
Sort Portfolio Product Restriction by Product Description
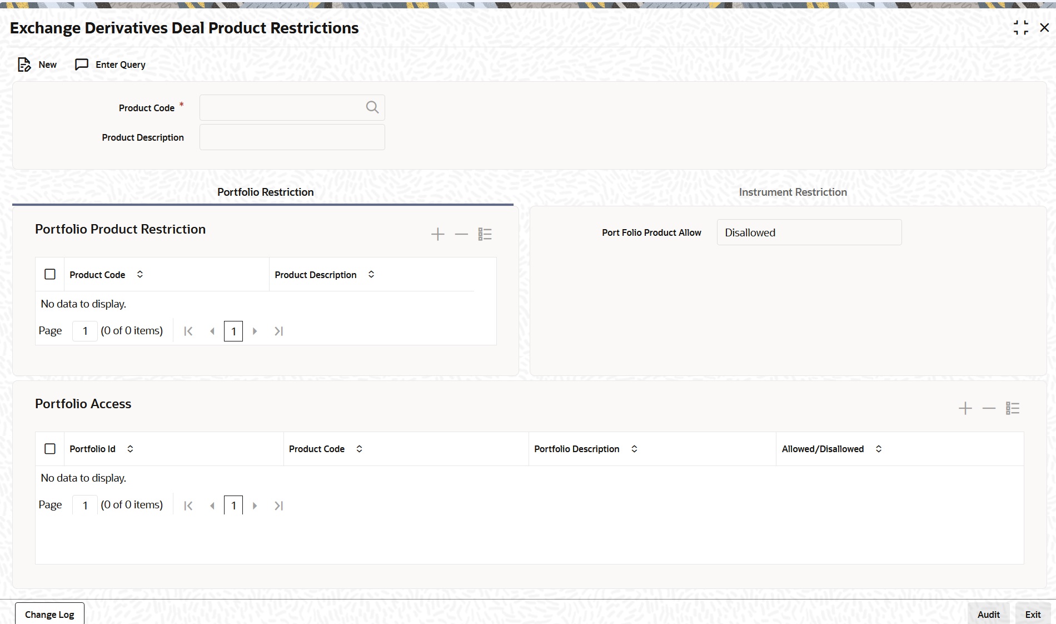point(371,274)
